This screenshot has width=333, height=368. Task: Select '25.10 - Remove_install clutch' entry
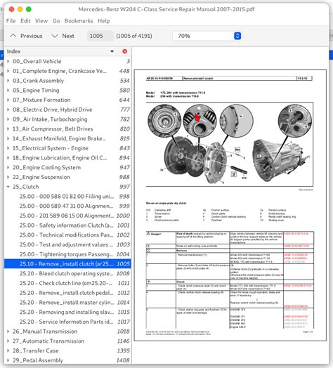(x=67, y=264)
